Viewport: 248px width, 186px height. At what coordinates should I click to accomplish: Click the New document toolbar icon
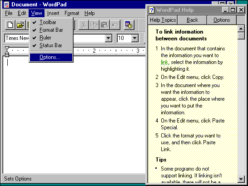(10, 25)
